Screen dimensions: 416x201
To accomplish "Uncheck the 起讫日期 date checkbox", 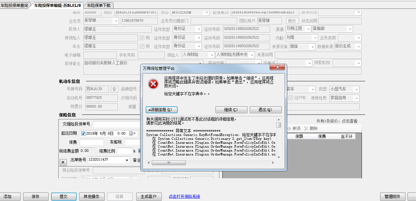I will click(x=83, y=133).
